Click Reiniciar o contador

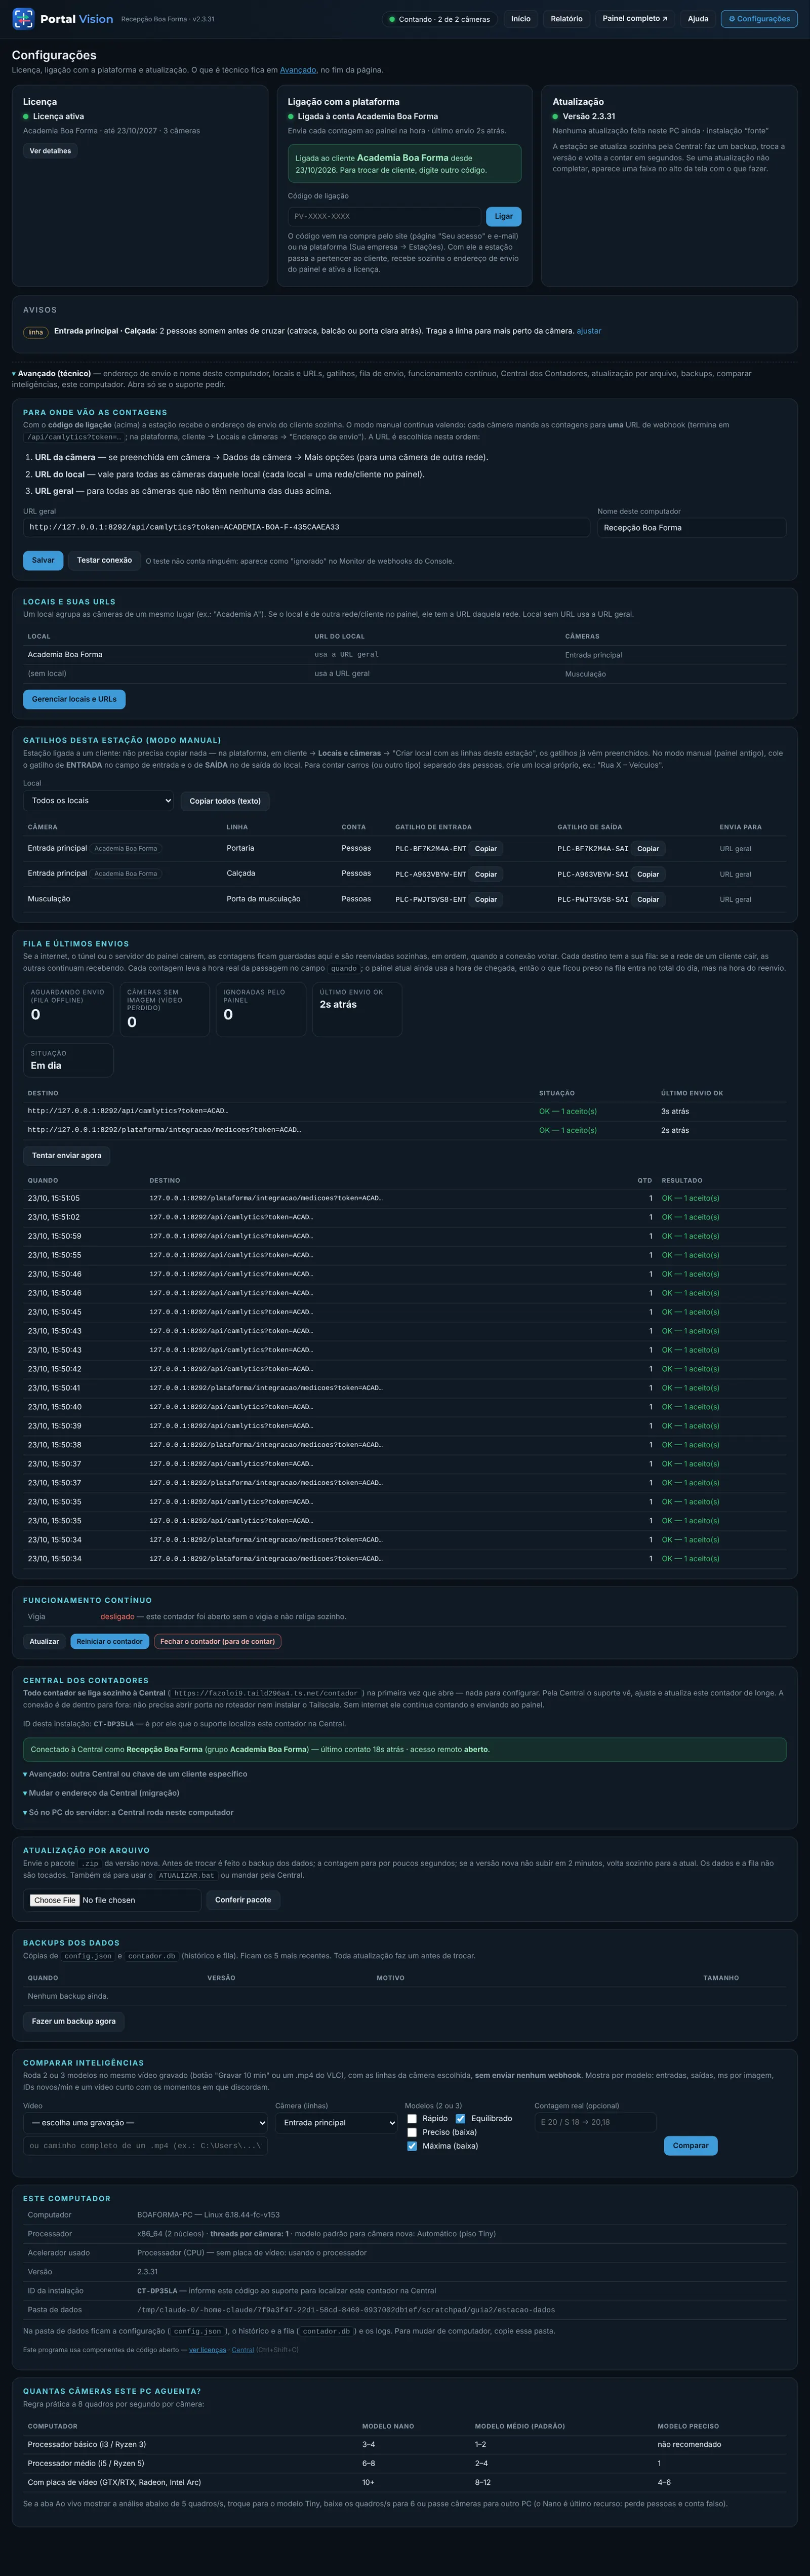(110, 1641)
